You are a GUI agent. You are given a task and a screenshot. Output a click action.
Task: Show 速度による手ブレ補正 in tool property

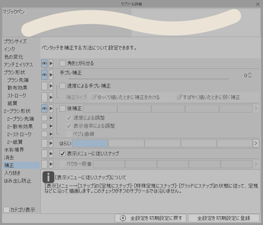[44, 86]
